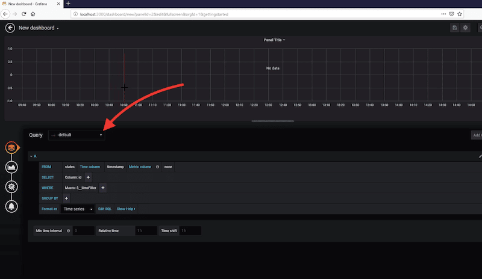The height and width of the screenshot is (279, 482).
Task: Click the Time column label
Action: pyautogui.click(x=90, y=167)
